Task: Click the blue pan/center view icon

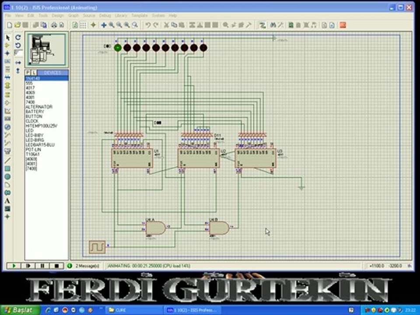Action: tap(104, 25)
